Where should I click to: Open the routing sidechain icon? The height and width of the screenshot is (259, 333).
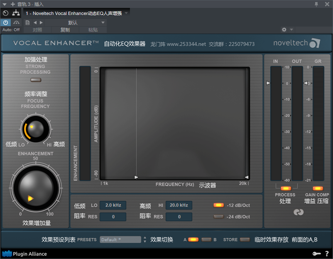(16, 13)
